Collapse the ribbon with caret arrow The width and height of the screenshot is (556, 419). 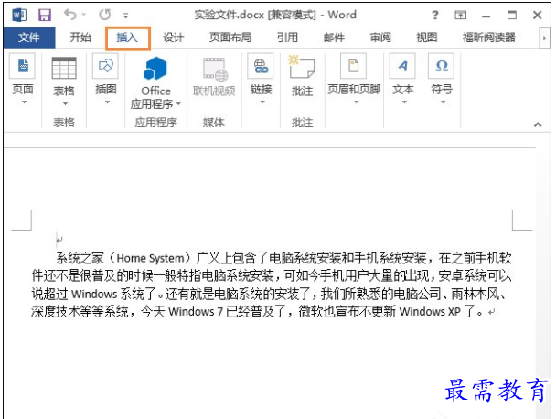[538, 124]
